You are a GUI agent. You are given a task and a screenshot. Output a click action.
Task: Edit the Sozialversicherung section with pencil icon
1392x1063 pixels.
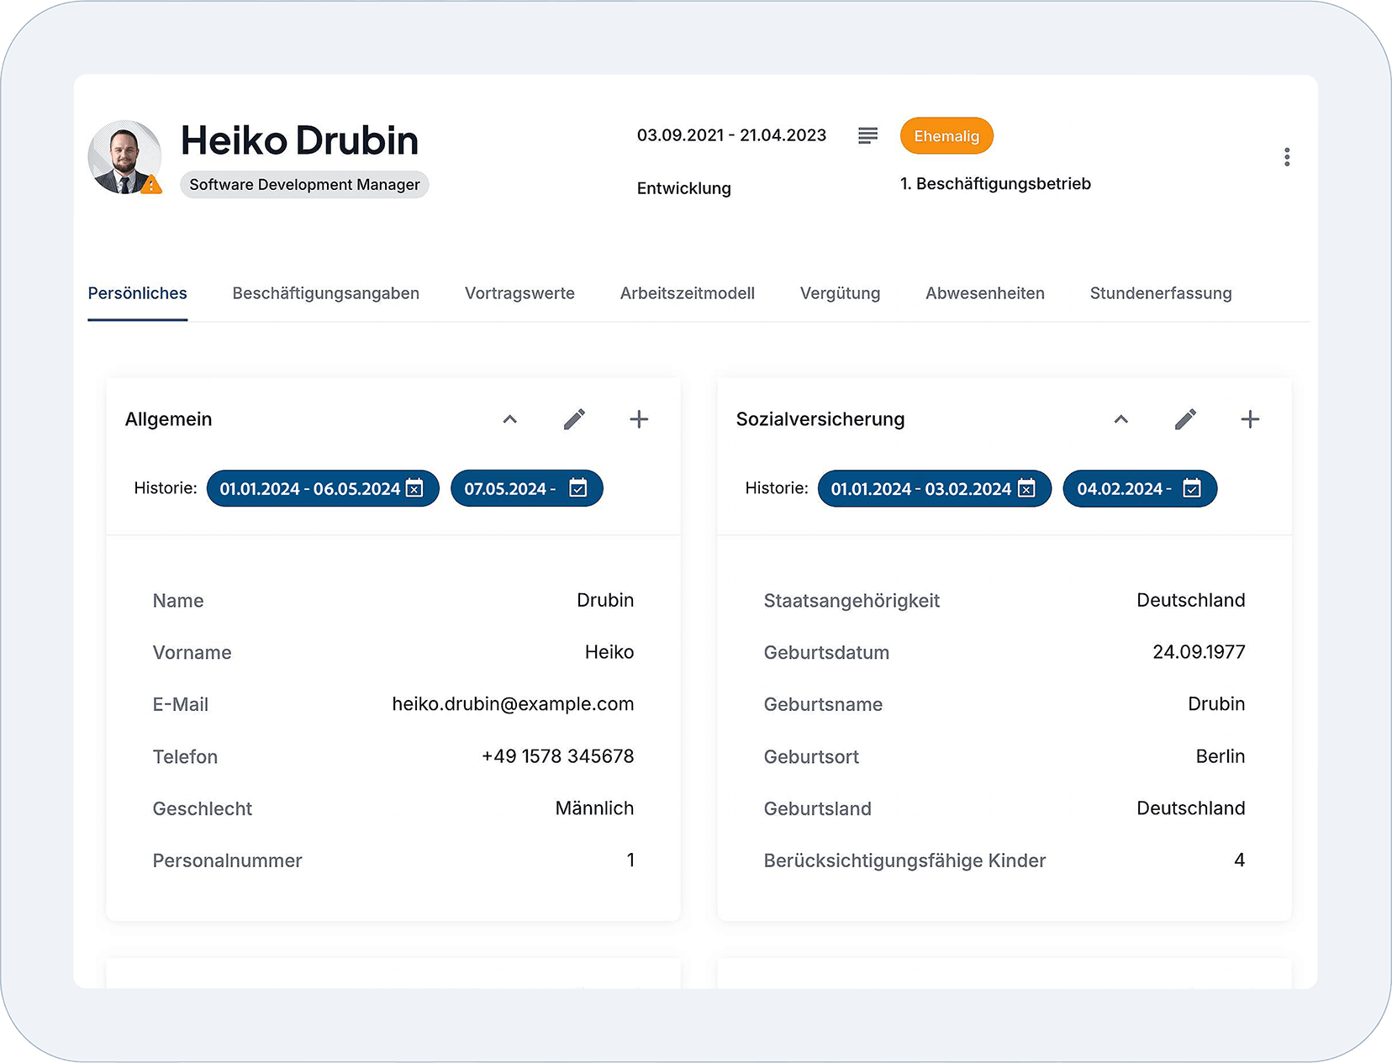pos(1185,419)
